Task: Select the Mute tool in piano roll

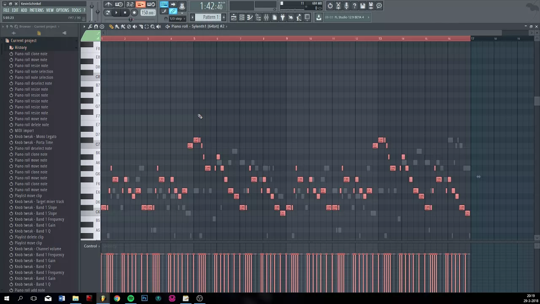Action: (x=135, y=26)
